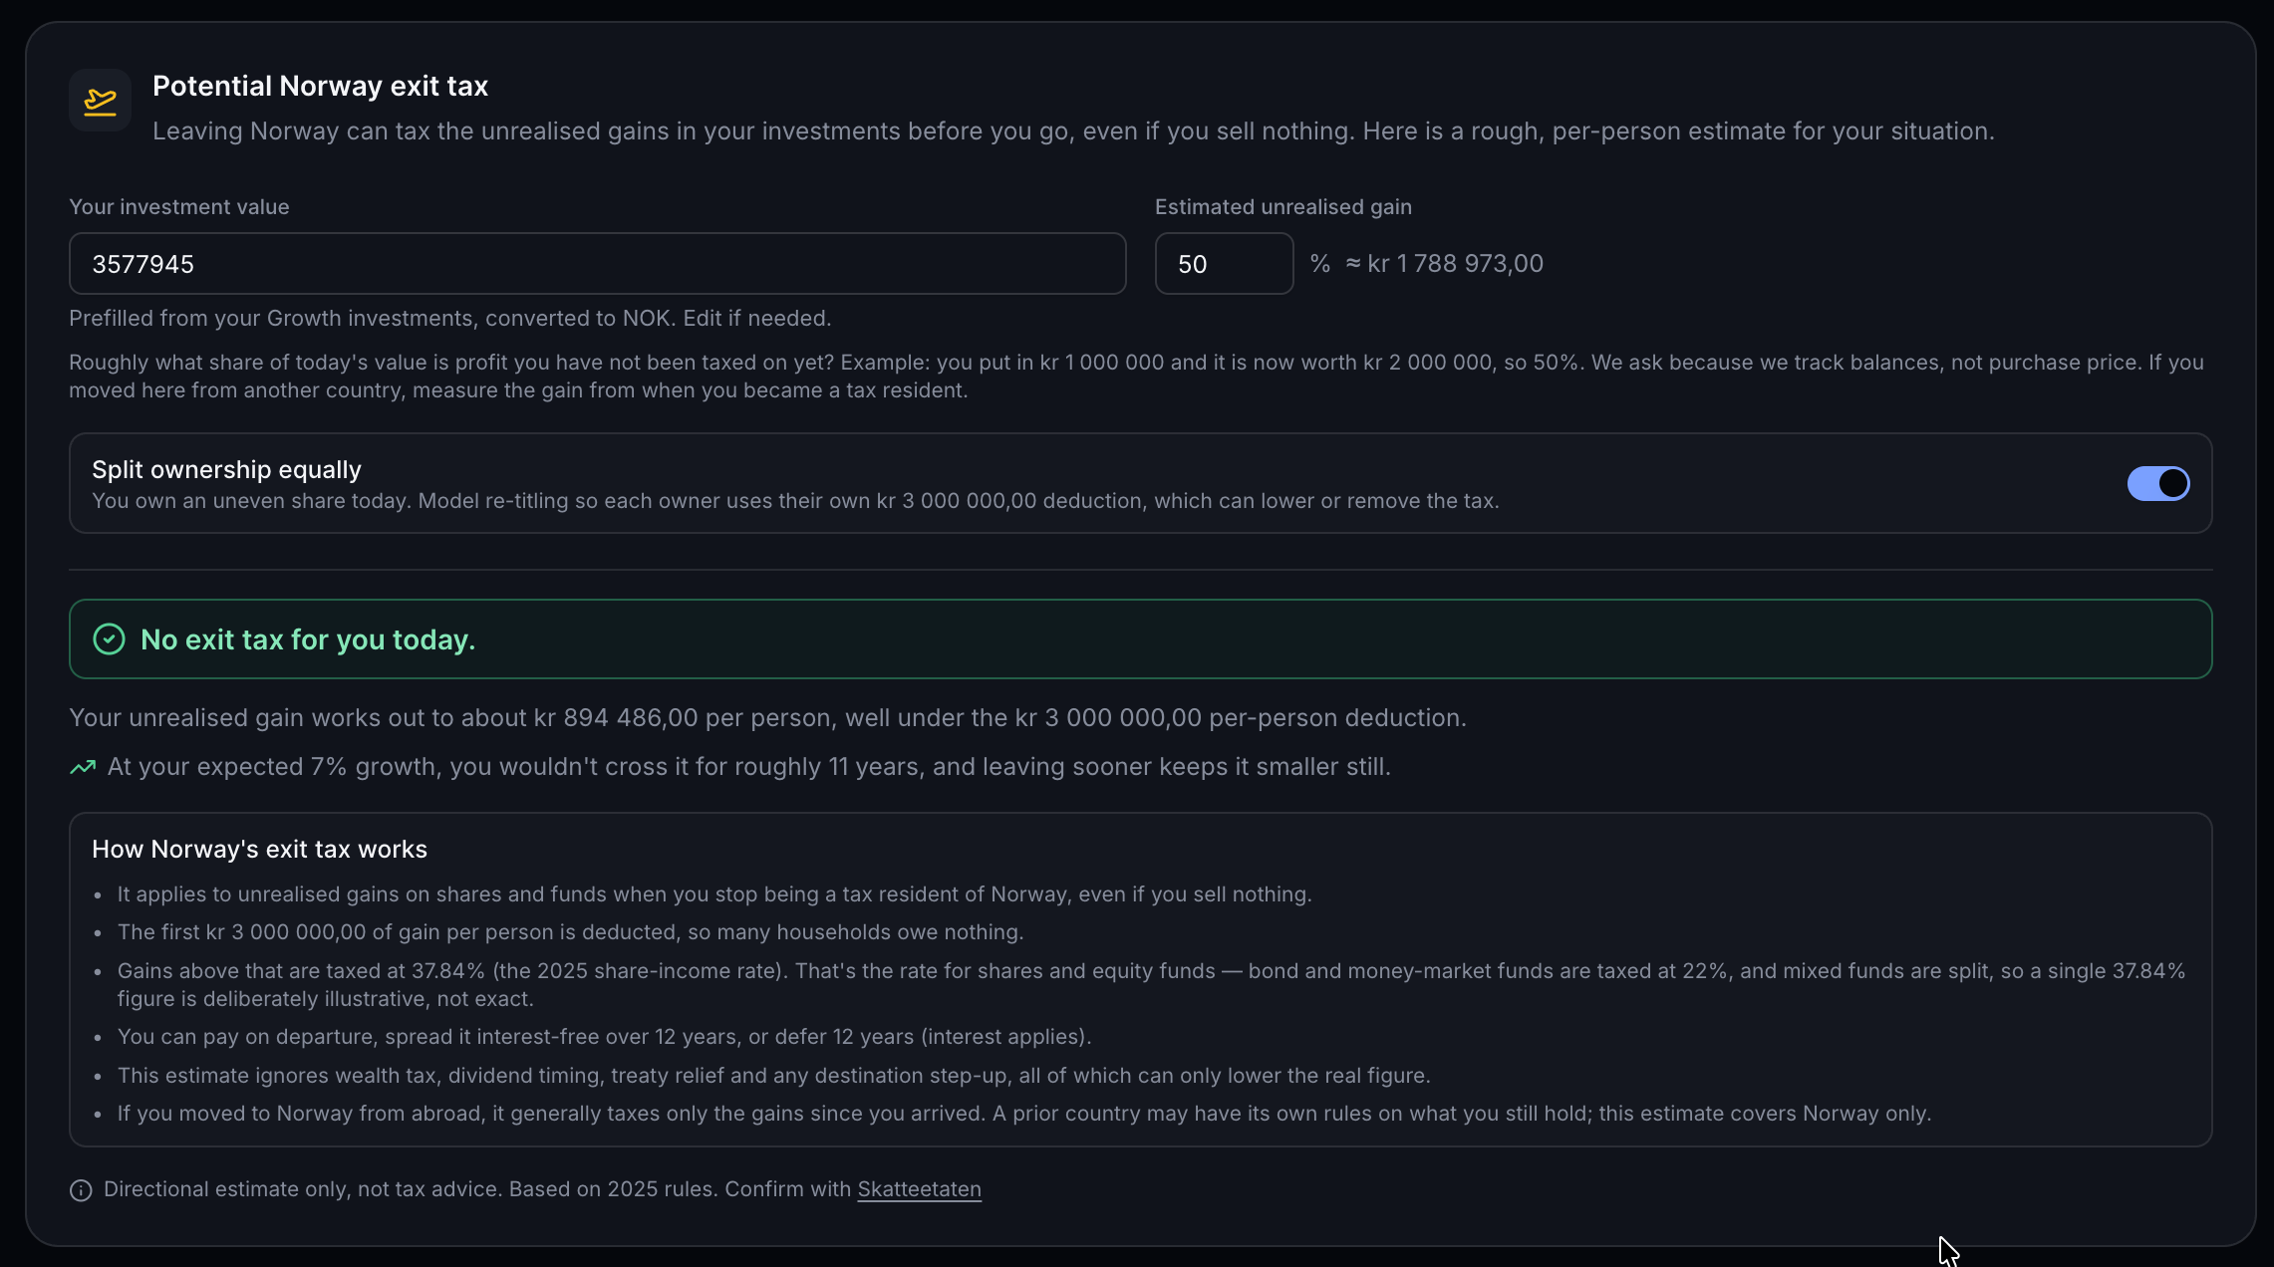Click the airplane departure icon
Screen dimensions: 2274x1267
point(100,101)
